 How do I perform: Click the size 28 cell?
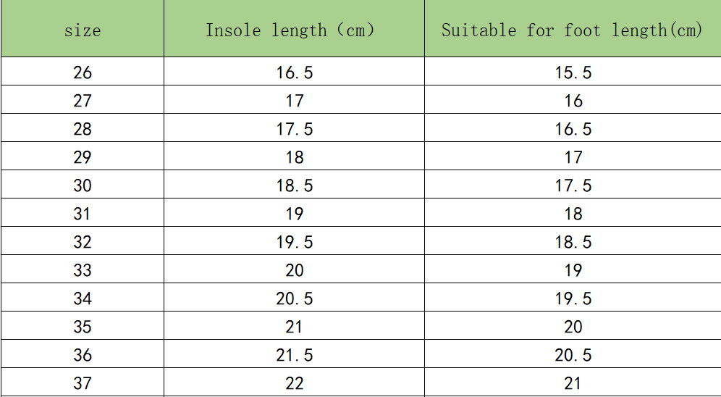(83, 129)
